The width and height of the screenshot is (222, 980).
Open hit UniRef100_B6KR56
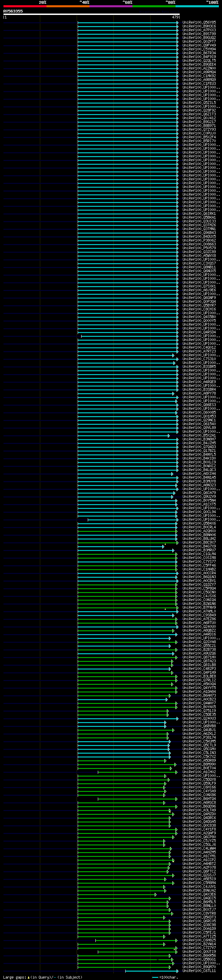click(x=199, y=956)
